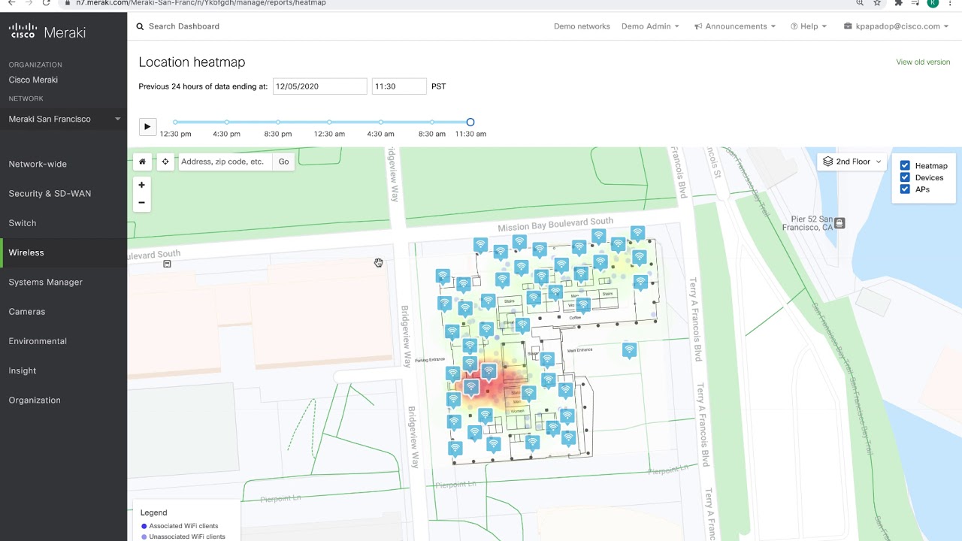
Task: Click the browser zoom magnifier icon
Action: click(859, 3)
